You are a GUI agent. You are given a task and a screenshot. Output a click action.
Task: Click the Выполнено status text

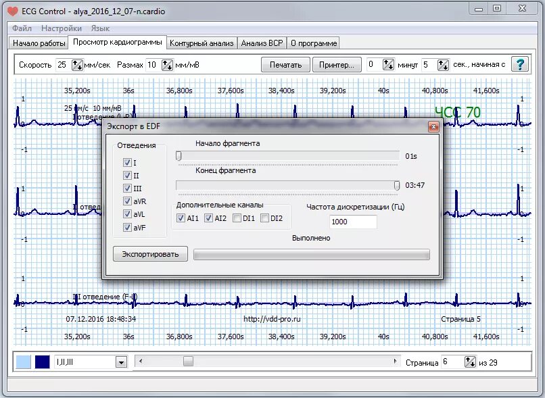(x=311, y=239)
